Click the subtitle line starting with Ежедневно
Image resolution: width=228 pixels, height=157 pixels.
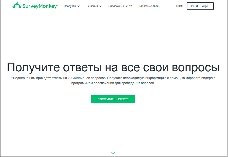(113, 78)
